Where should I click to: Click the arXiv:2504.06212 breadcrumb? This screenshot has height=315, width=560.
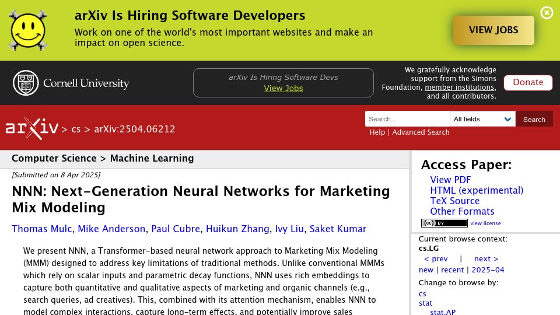[135, 129]
